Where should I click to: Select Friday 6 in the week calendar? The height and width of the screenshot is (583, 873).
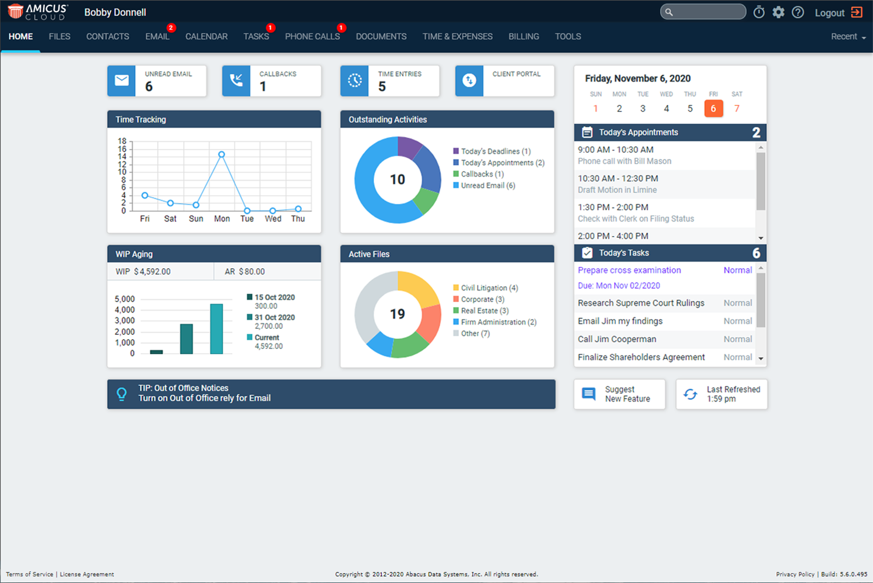[x=714, y=109]
